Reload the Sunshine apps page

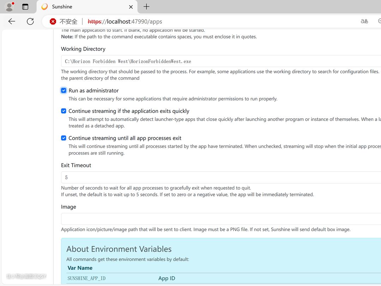pyautogui.click(x=30, y=22)
